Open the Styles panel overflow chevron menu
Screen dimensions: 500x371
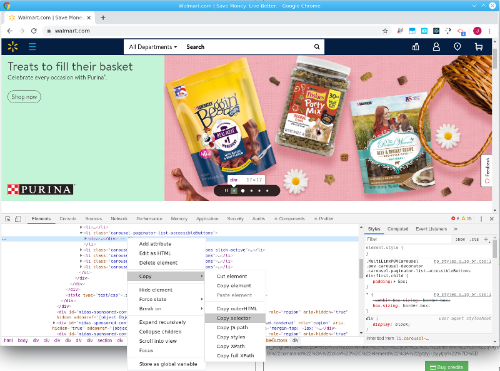click(x=456, y=228)
